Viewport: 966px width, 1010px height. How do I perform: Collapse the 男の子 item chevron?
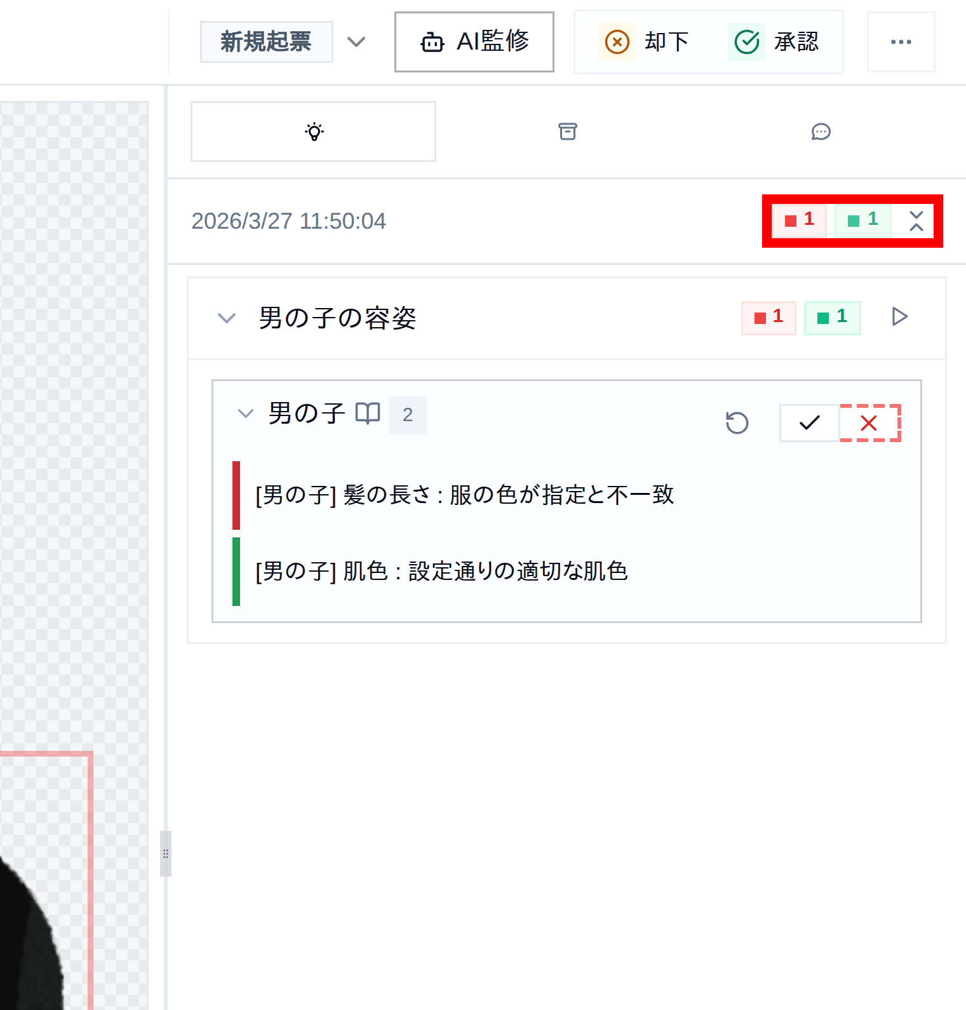click(x=246, y=414)
